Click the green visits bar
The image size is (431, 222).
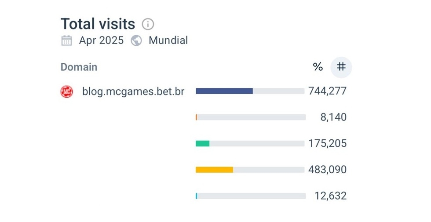pyautogui.click(x=203, y=143)
